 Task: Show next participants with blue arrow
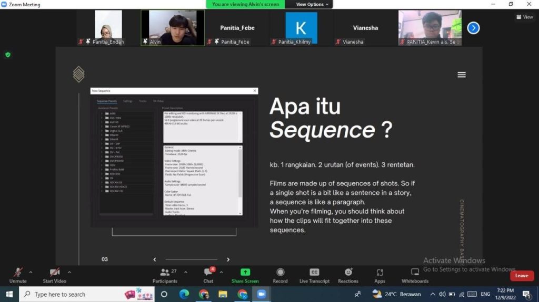473,28
